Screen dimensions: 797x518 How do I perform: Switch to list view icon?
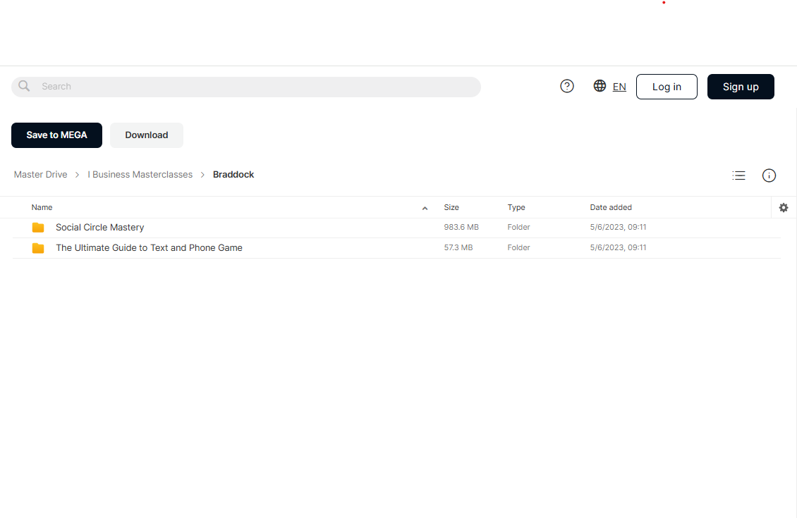pyautogui.click(x=738, y=175)
